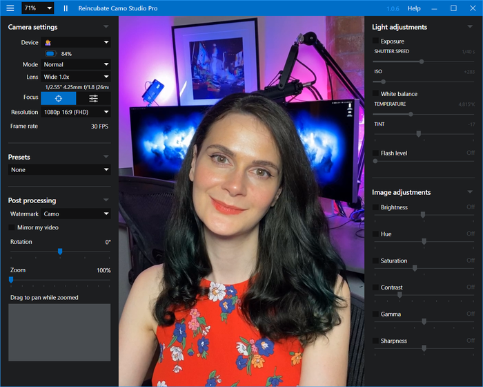
Task: Open the Resolution dropdown 1080p 16:9 (FHD)
Action: click(76, 112)
